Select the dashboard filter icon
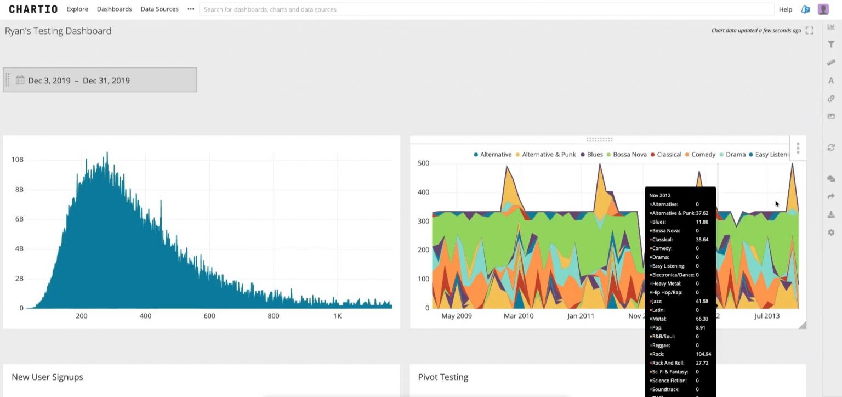 pyautogui.click(x=831, y=44)
